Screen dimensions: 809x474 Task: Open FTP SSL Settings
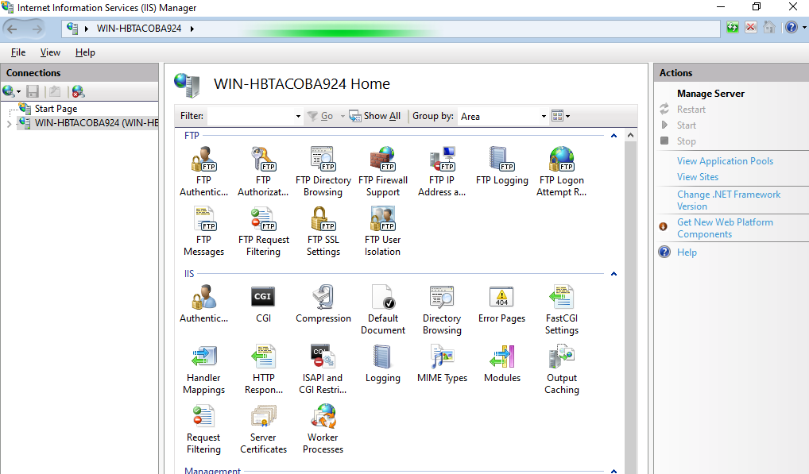[323, 231]
